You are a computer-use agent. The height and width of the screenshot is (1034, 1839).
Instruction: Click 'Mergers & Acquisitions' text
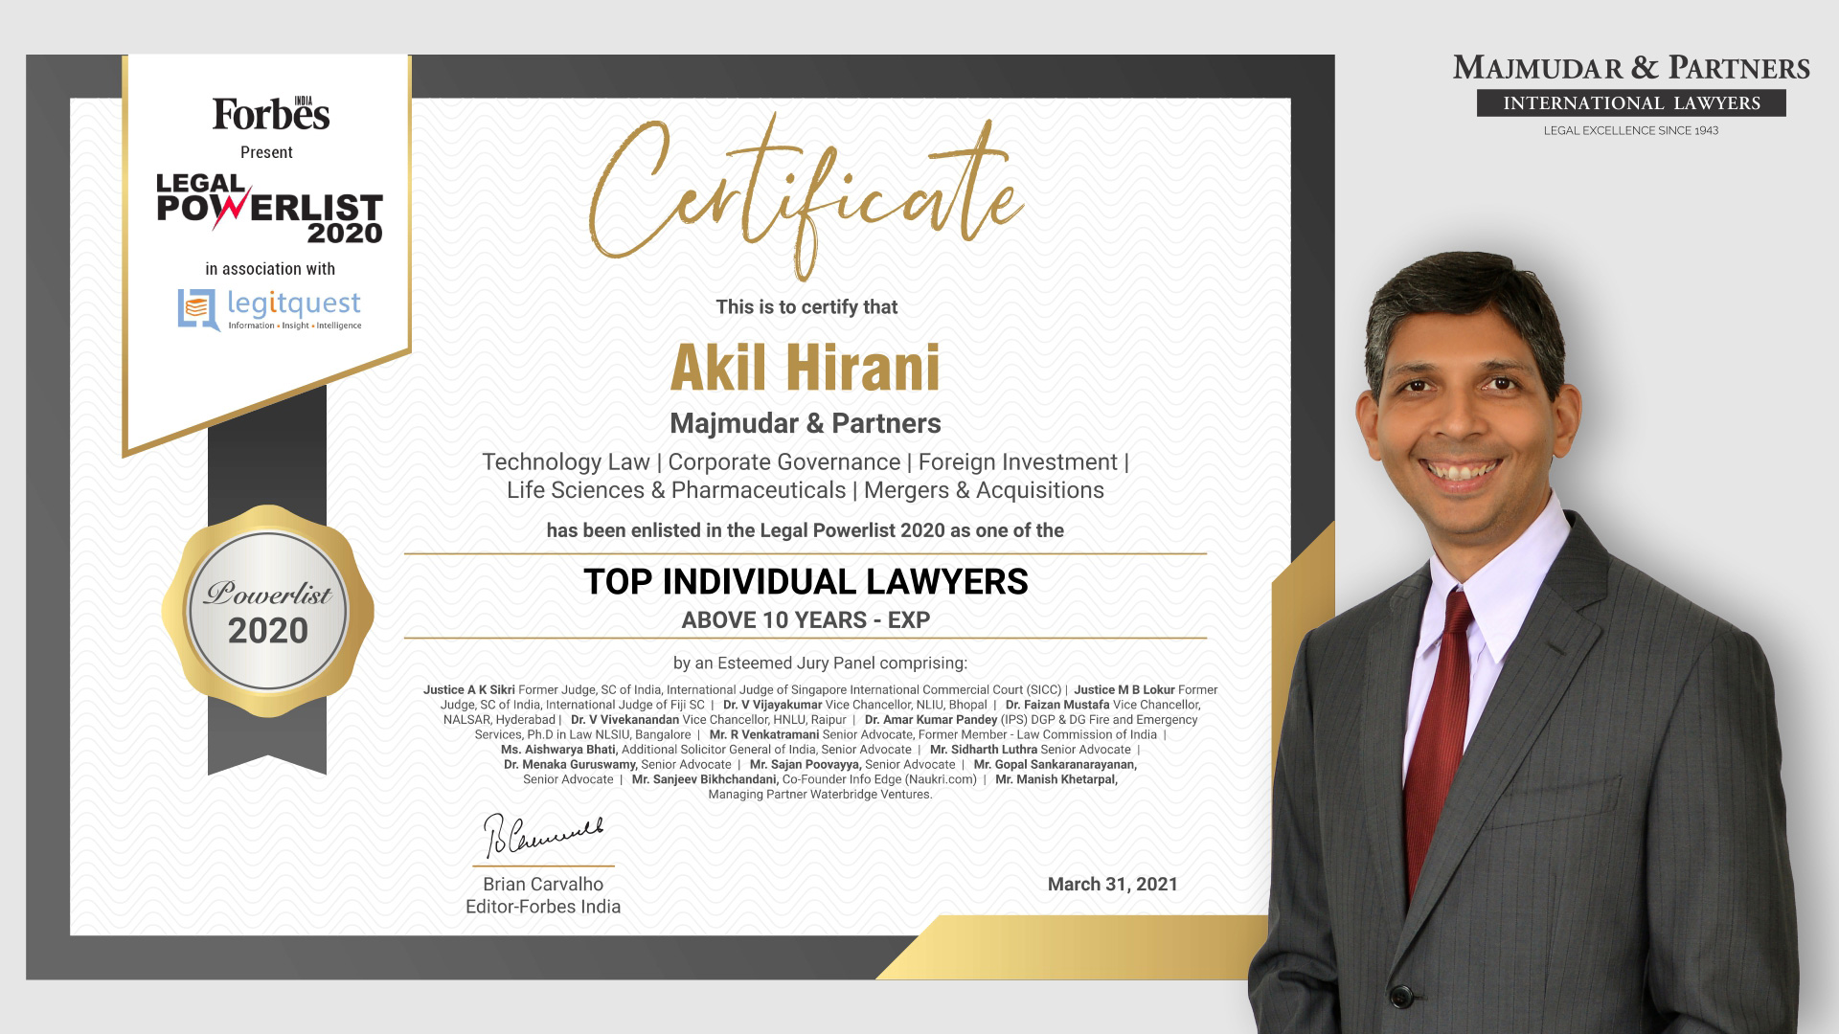(x=984, y=490)
